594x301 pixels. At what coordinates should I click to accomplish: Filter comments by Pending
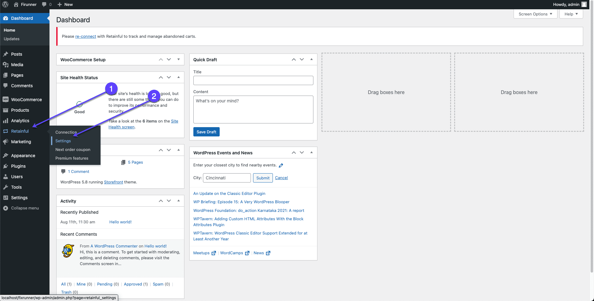click(x=105, y=284)
